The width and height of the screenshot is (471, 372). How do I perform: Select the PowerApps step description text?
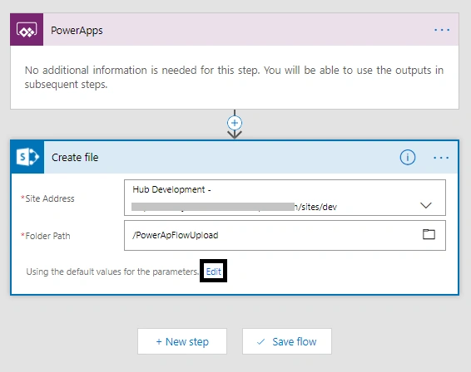[234, 77]
